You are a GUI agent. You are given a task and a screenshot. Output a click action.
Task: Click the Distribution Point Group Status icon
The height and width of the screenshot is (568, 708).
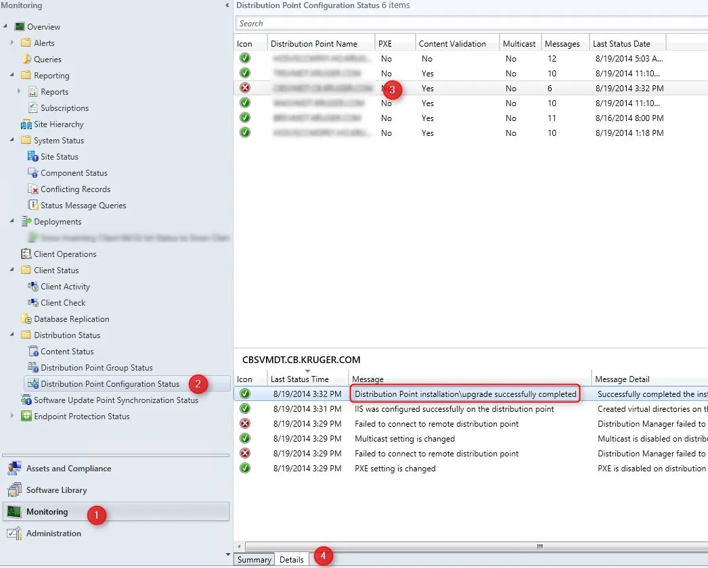coord(33,368)
